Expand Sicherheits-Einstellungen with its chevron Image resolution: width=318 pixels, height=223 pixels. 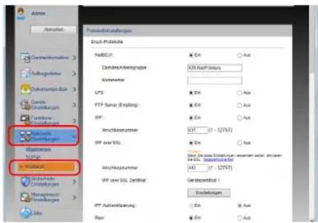pyautogui.click(x=74, y=182)
